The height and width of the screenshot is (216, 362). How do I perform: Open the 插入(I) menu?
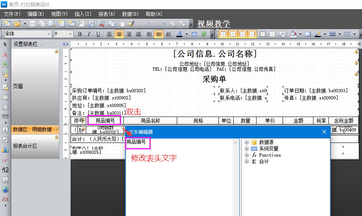tap(83, 14)
